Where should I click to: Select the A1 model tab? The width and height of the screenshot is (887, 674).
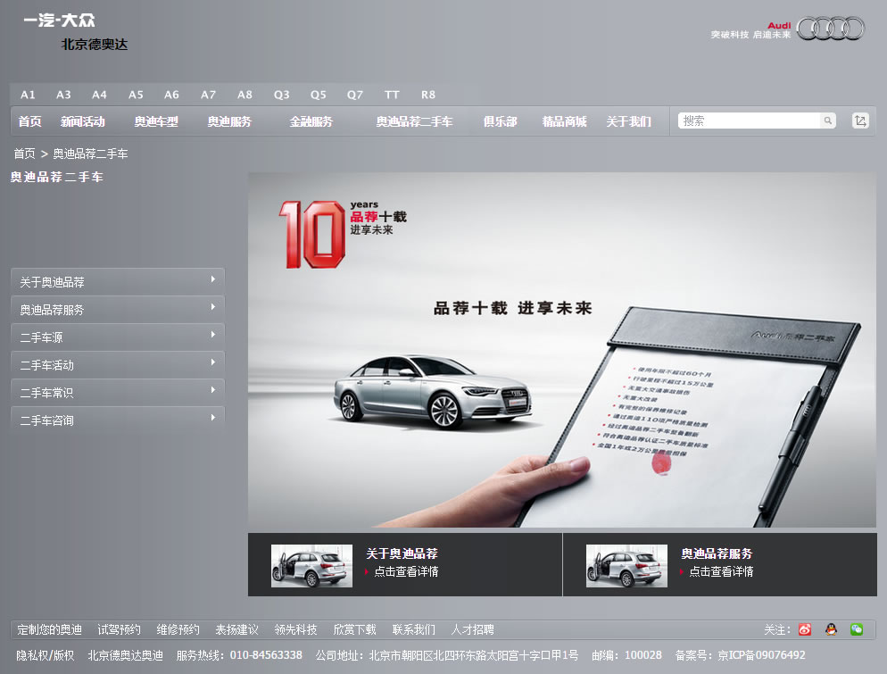coord(28,95)
